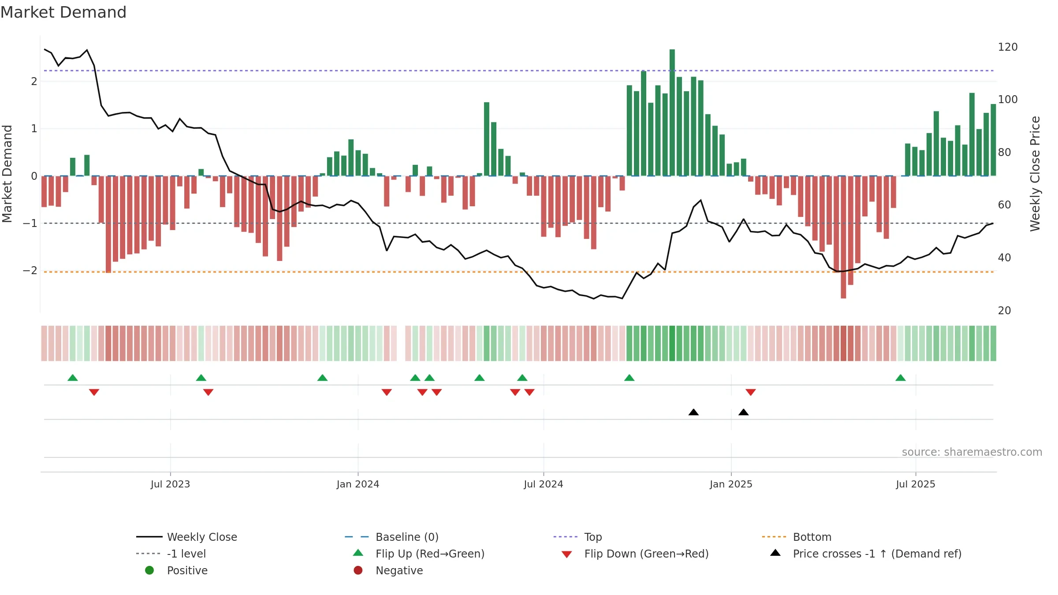Click the black triangle marker after Jan 2025

[744, 412]
